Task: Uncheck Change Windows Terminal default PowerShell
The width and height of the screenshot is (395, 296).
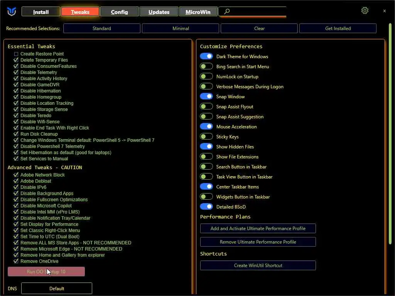Action: pyautogui.click(x=16, y=140)
